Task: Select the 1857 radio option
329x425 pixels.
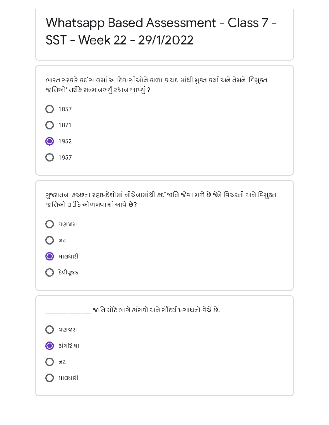Action: 49,109
